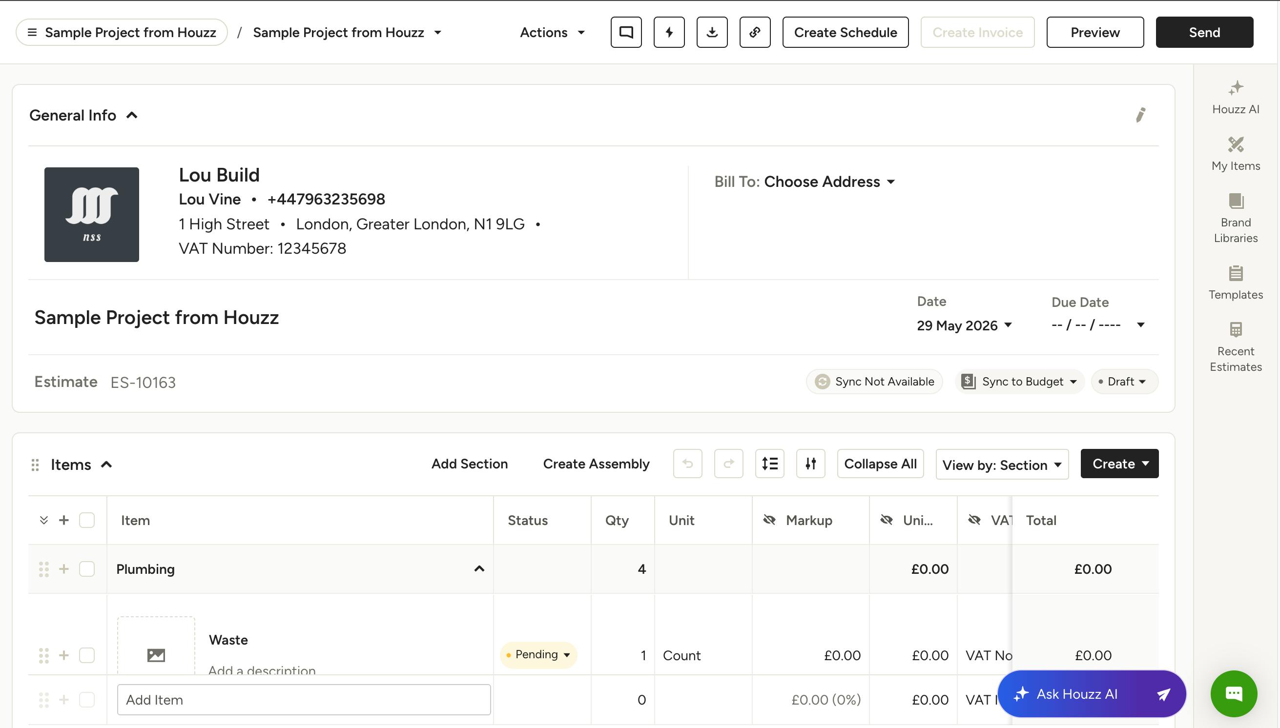This screenshot has height=728, width=1280.
Task: Tick the Waste item checkbox
Action: tap(87, 655)
